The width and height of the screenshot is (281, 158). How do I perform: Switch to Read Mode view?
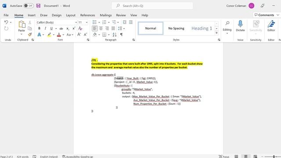point(236,157)
